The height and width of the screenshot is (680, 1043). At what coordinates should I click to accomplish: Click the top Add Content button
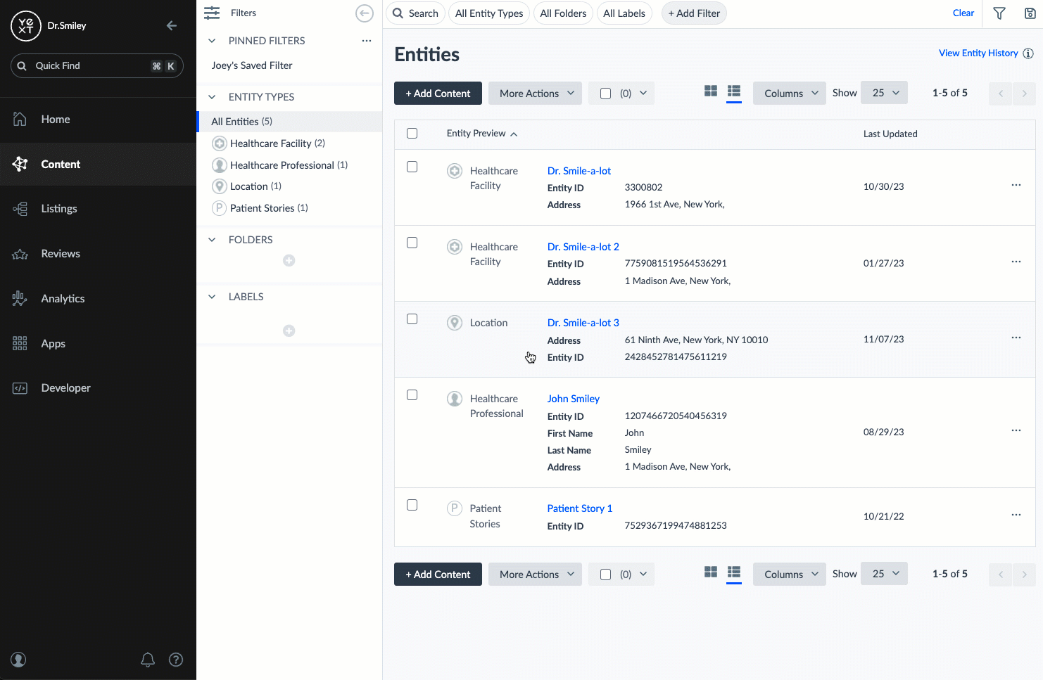click(438, 94)
